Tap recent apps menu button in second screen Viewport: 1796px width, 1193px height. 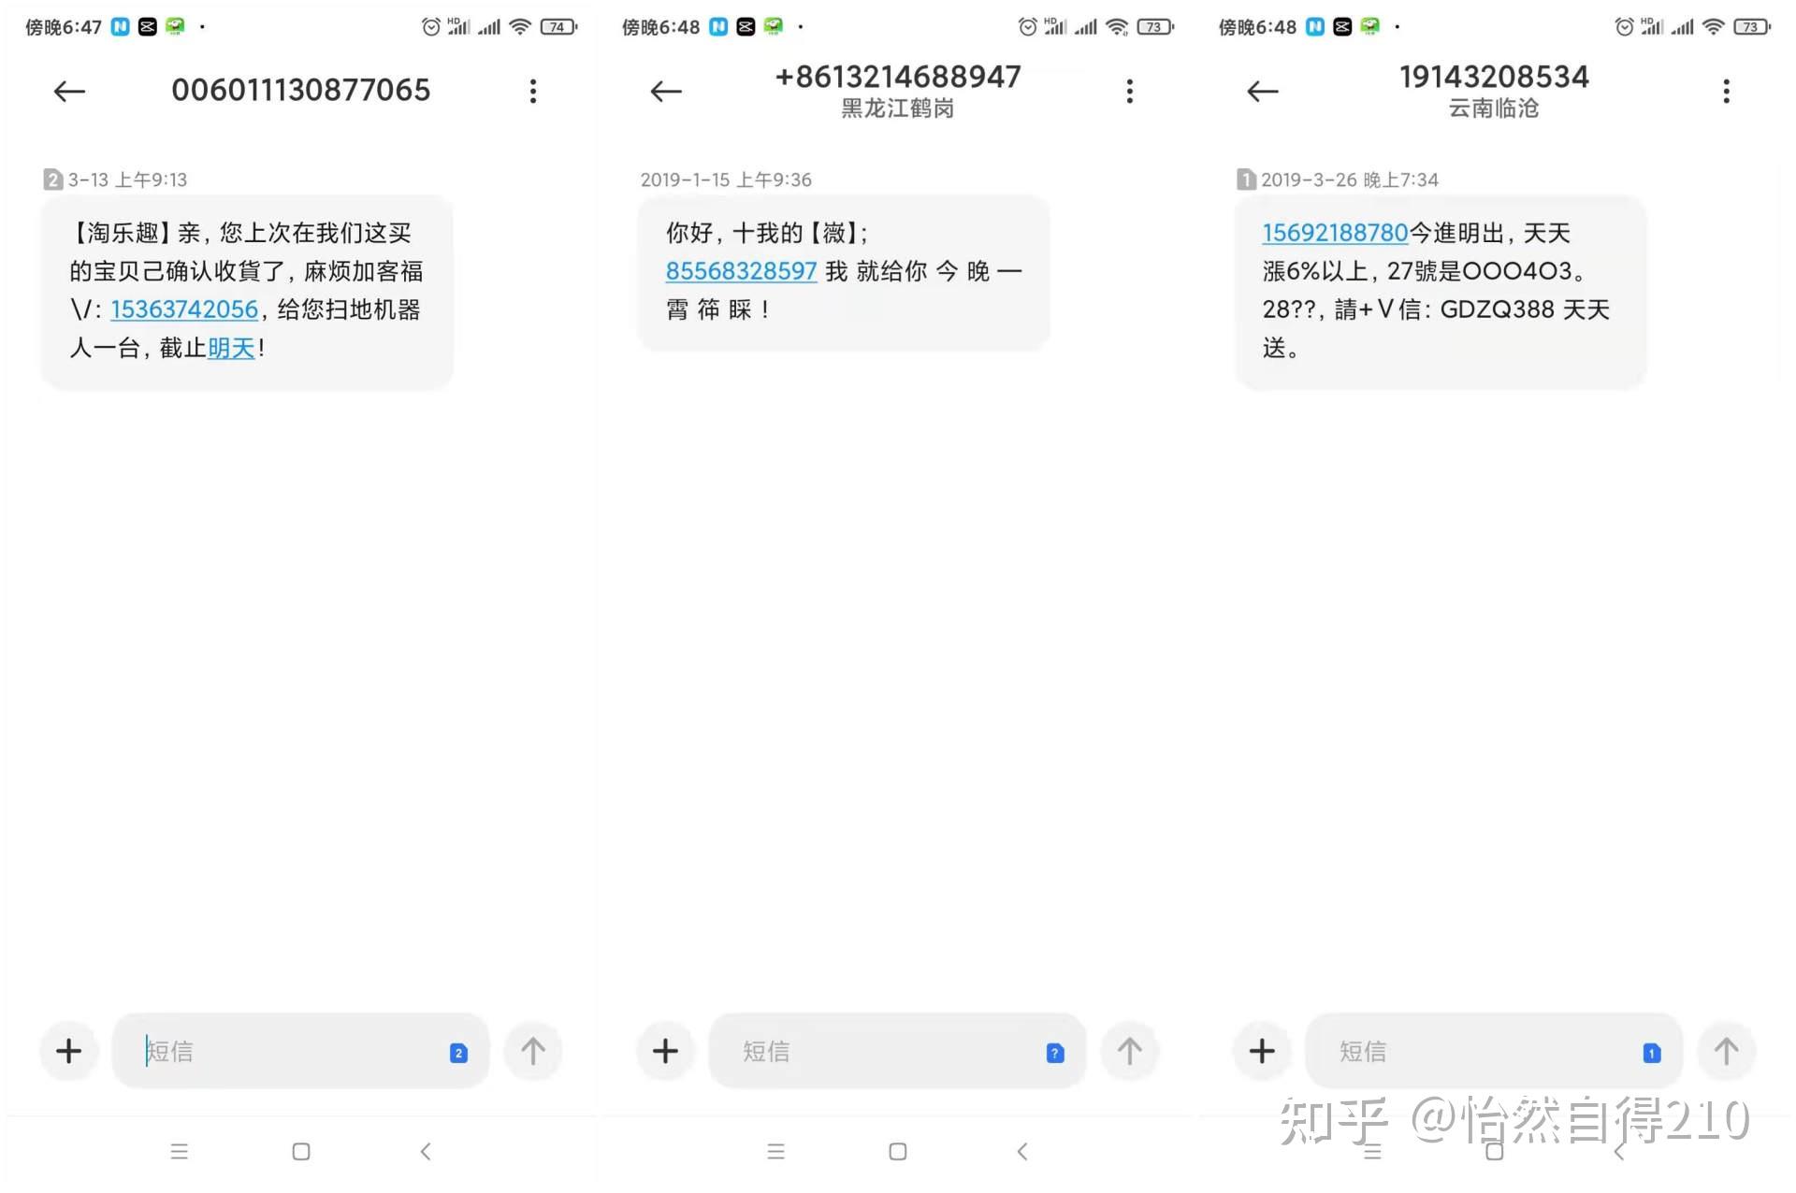coord(776,1151)
